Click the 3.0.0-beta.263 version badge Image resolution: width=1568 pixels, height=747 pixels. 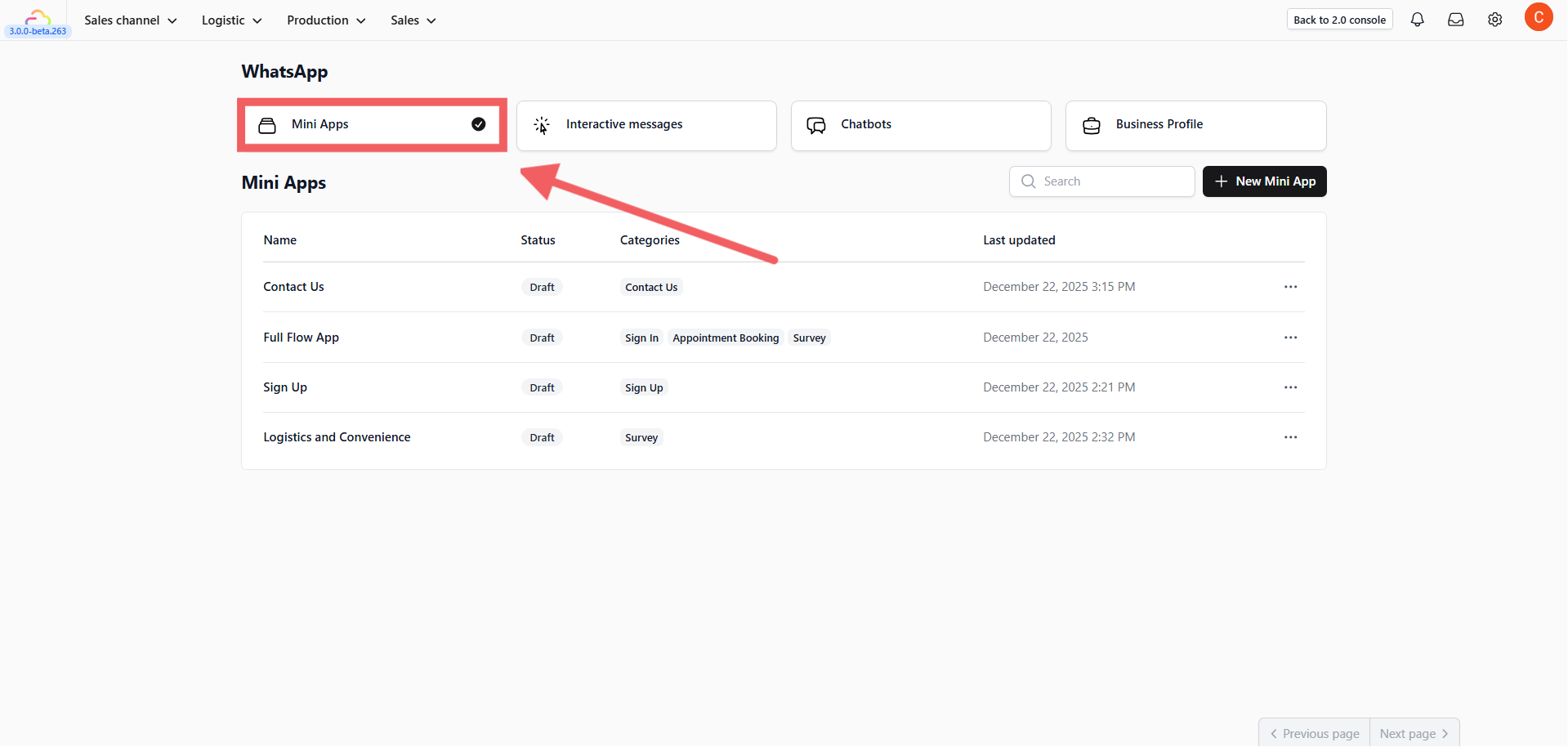coord(38,31)
